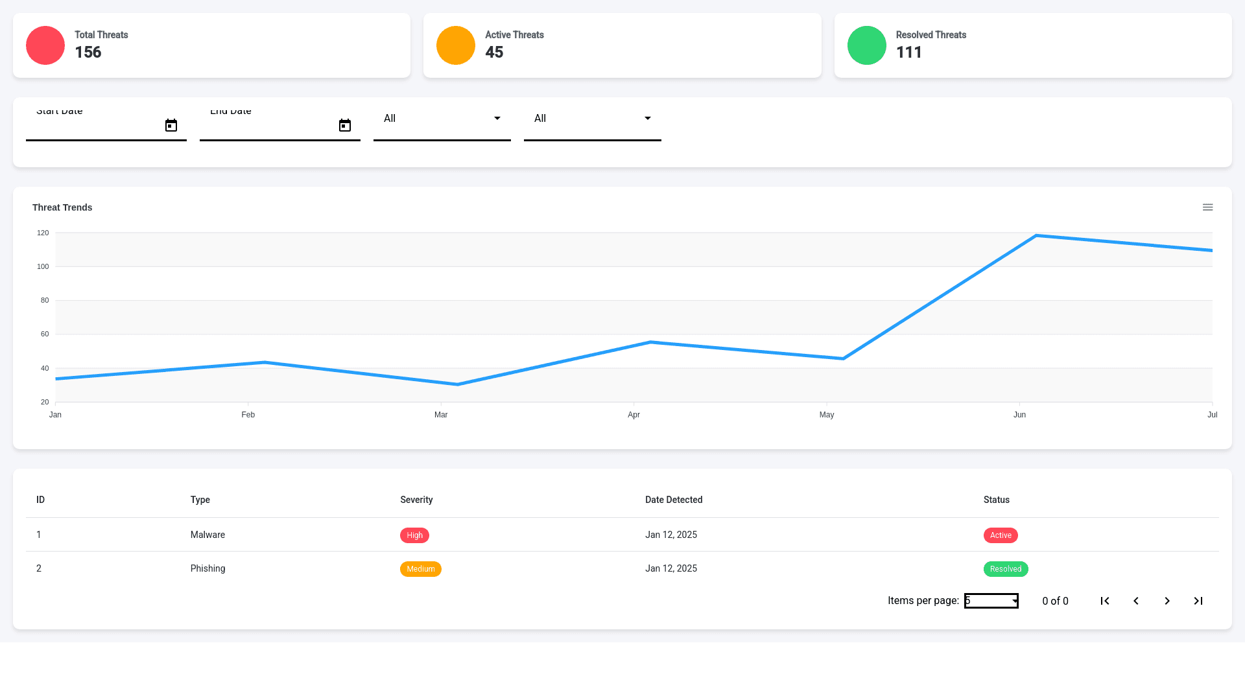The height and width of the screenshot is (700, 1245).
Task: Go to previous page of table
Action: click(1136, 601)
